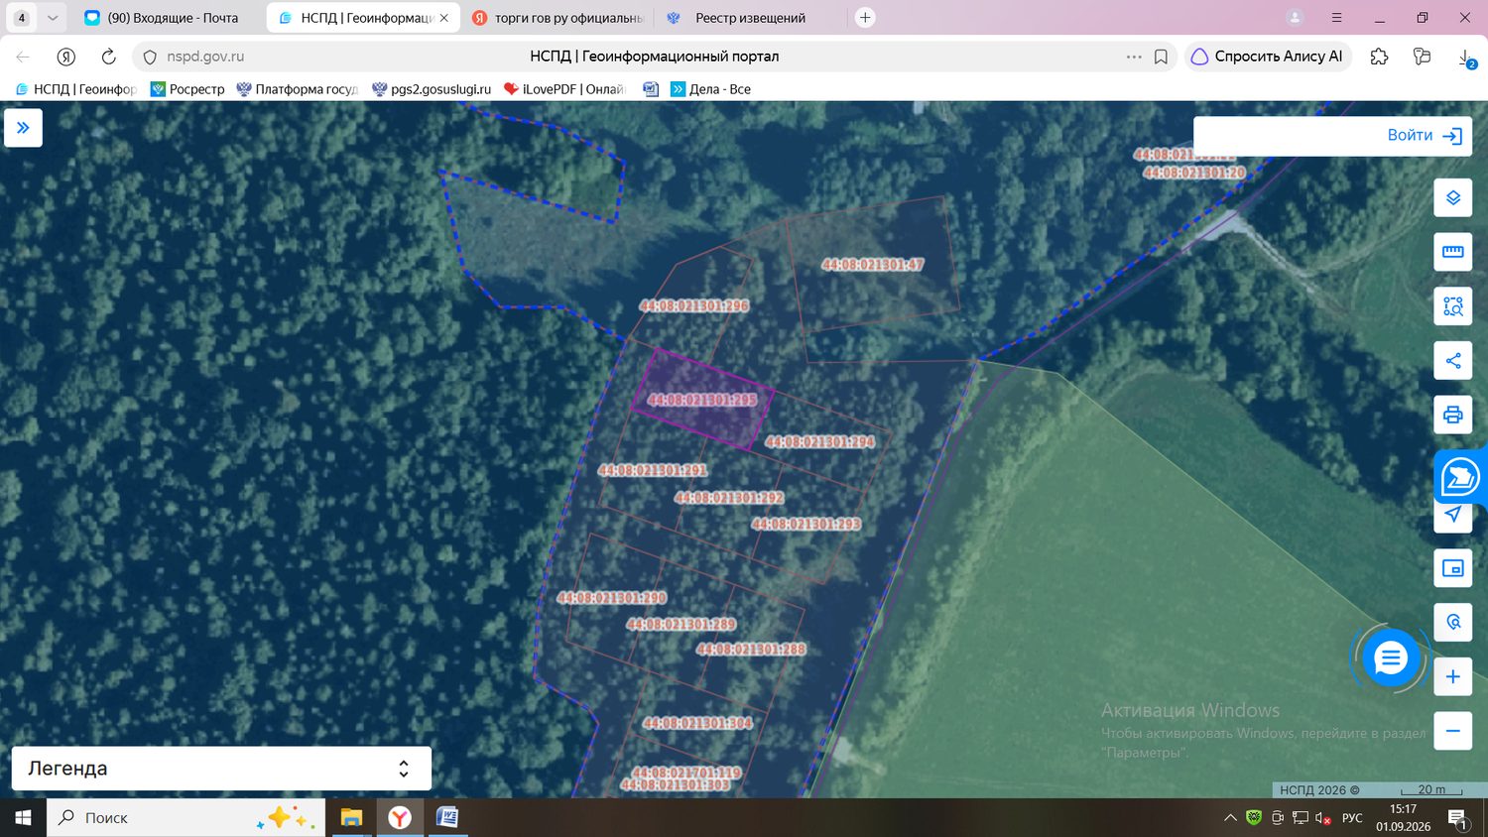Click the Войти login button
This screenshot has width=1488, height=837.
1425,136
